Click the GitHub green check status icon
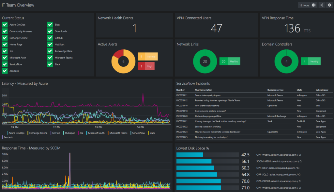Image resolution: width=334 pixels, height=192 pixels. (x=50, y=38)
